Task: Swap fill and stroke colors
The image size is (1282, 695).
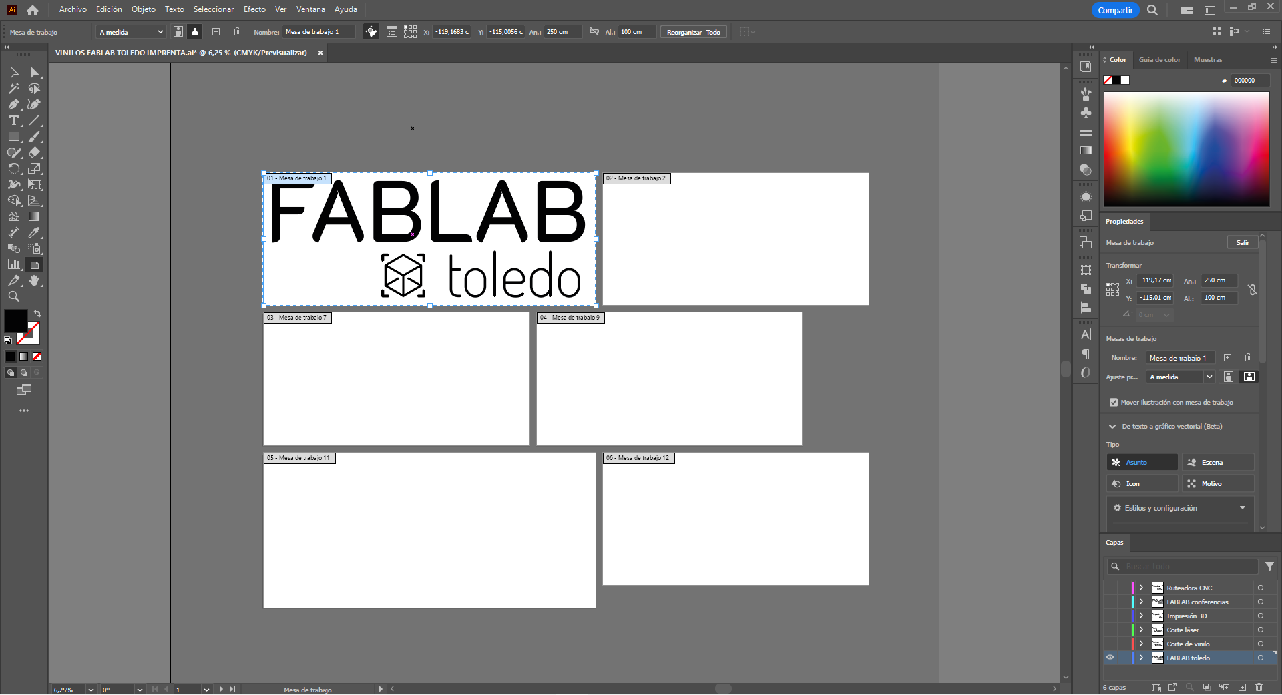Action: click(37, 314)
